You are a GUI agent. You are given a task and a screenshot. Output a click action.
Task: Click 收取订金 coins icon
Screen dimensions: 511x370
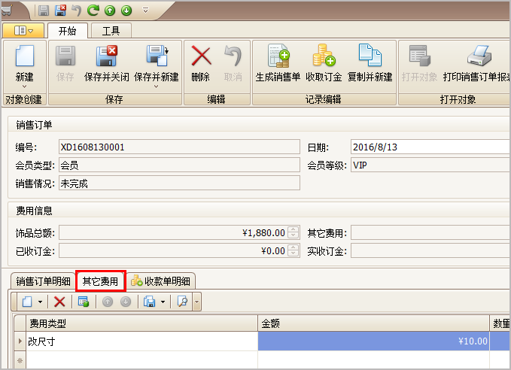point(324,55)
